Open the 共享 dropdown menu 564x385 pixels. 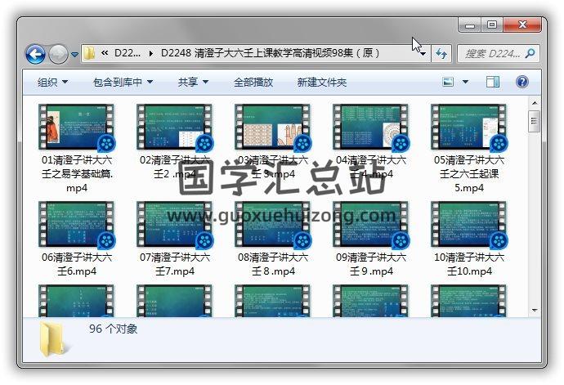pyautogui.click(x=193, y=83)
